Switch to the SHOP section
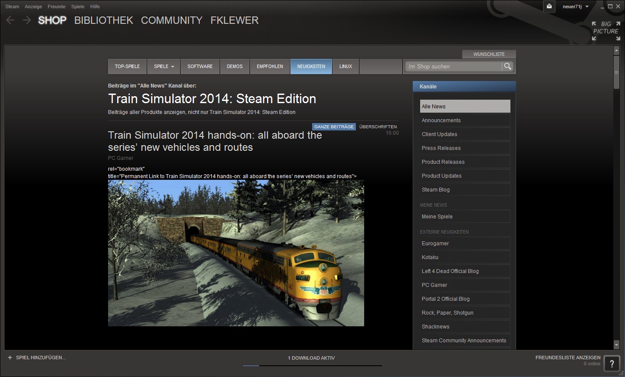Viewport: 625px width, 377px height. [52, 20]
